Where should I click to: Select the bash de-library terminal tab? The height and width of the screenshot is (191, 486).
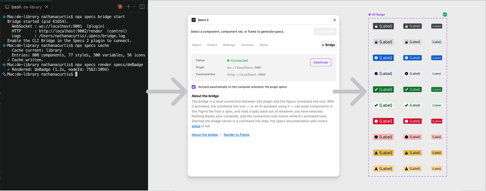26,7
